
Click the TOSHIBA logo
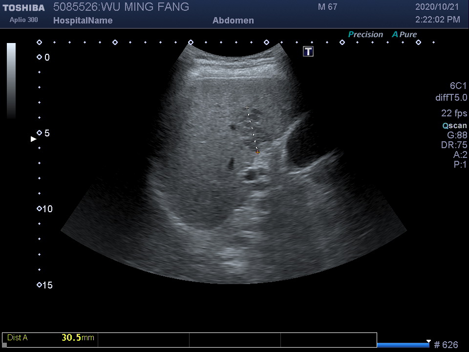(x=23, y=8)
